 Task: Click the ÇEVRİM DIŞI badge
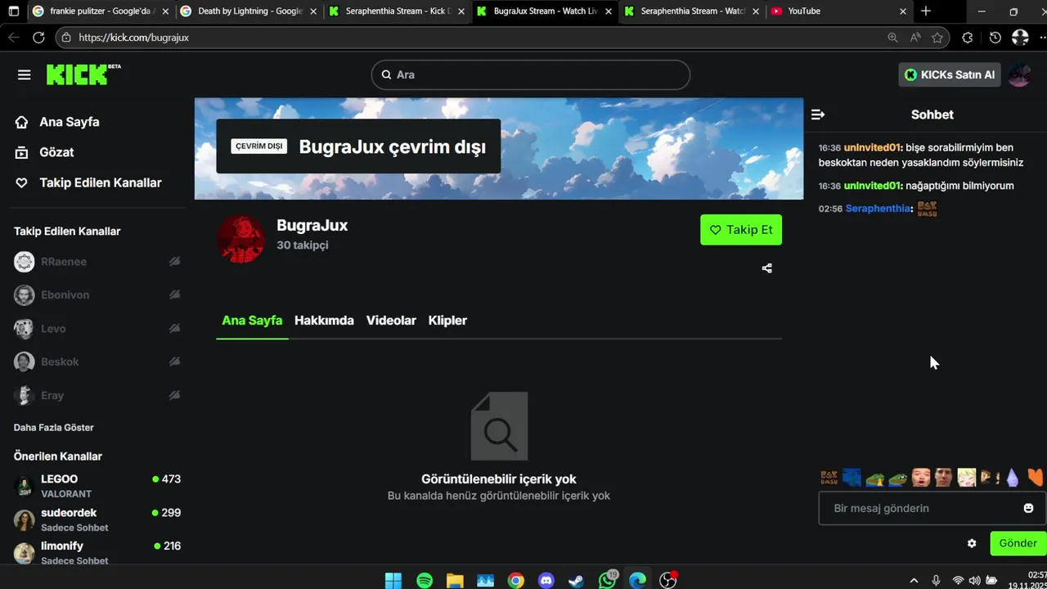258,146
